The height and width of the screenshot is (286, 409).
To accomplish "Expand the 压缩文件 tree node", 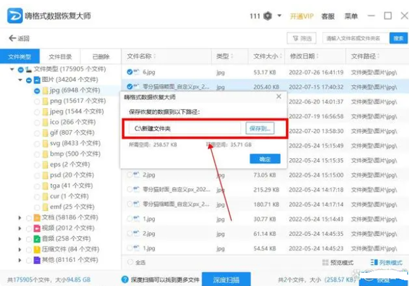I will click(20, 249).
